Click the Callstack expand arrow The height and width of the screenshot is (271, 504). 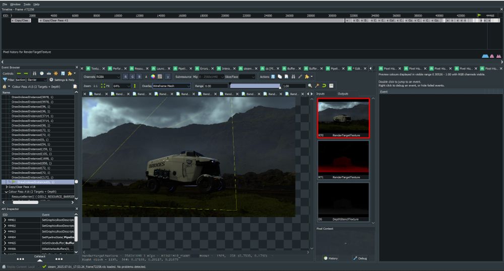39,260
